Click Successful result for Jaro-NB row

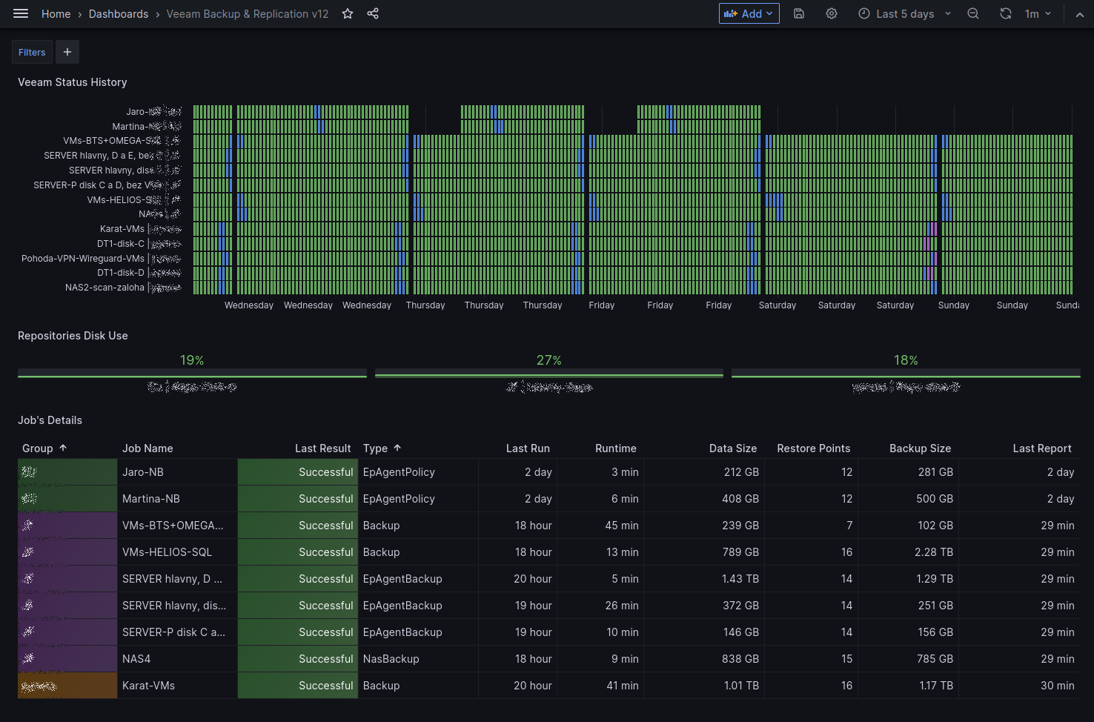[x=298, y=472]
